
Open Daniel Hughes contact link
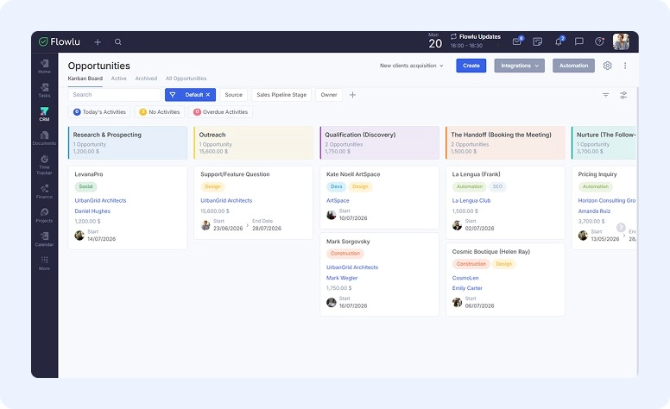click(92, 211)
